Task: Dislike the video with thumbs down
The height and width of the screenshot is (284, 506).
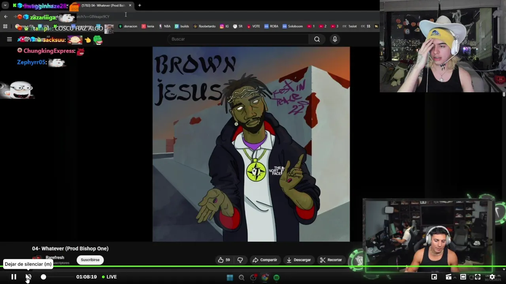Action: click(240, 260)
